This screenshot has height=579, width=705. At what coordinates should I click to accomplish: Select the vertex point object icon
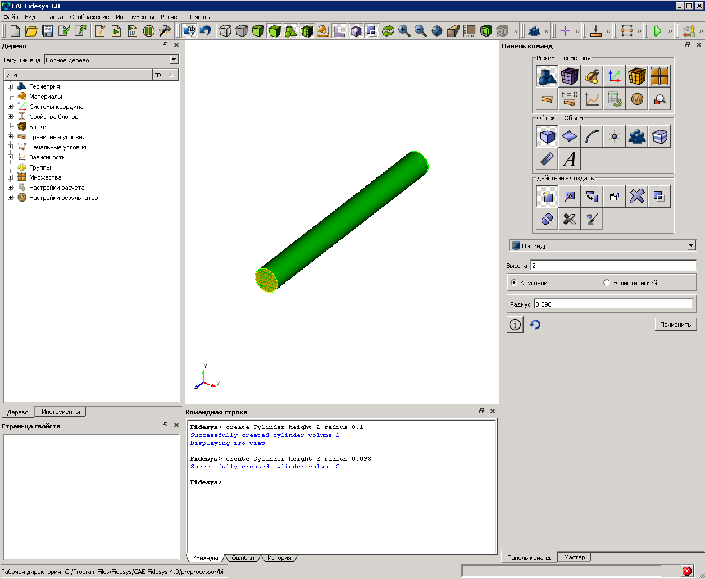click(614, 136)
